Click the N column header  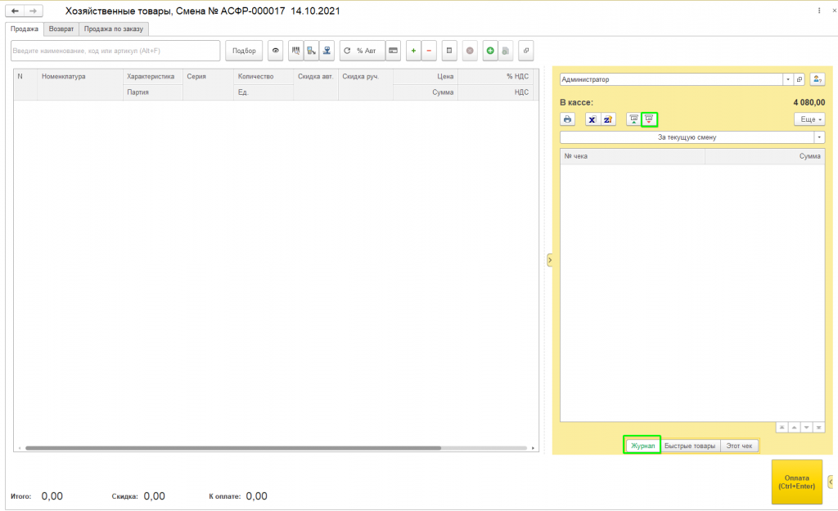[25, 84]
